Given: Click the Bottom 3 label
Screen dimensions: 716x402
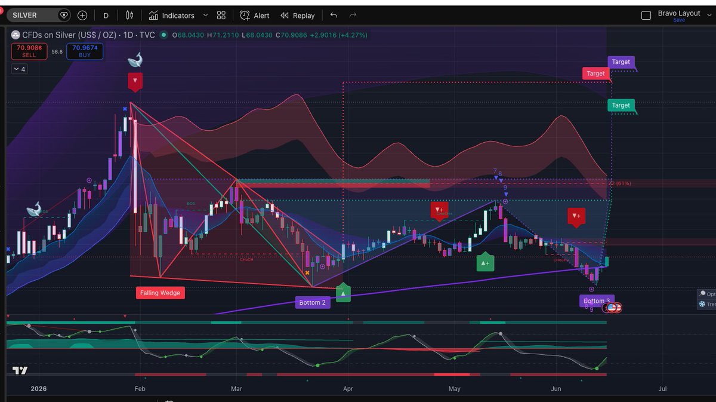Looking at the screenshot, I should click(596, 301).
